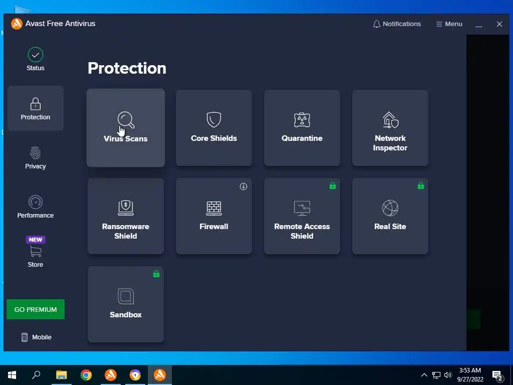Click the GO PREMIUM button

coord(36,309)
